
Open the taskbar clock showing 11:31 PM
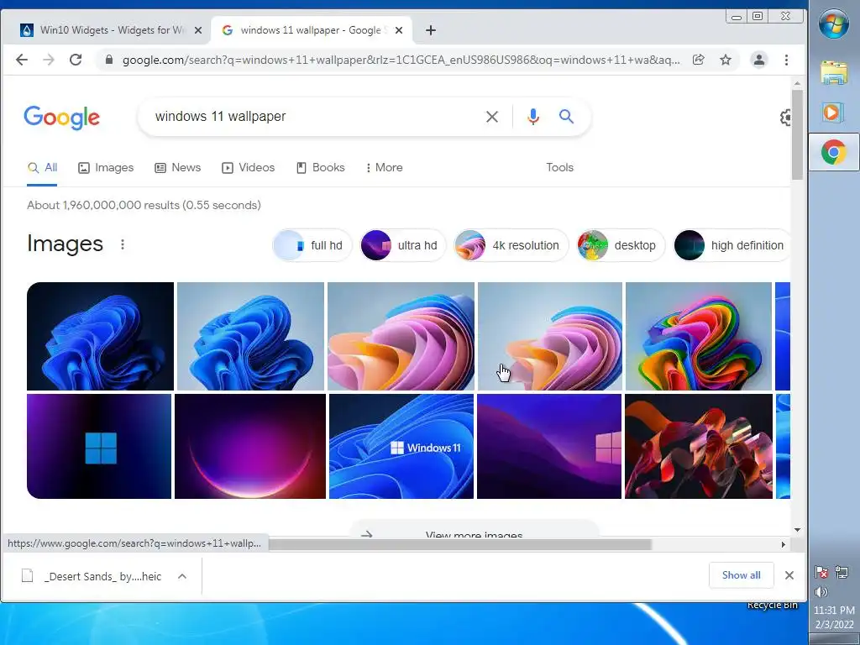(834, 617)
